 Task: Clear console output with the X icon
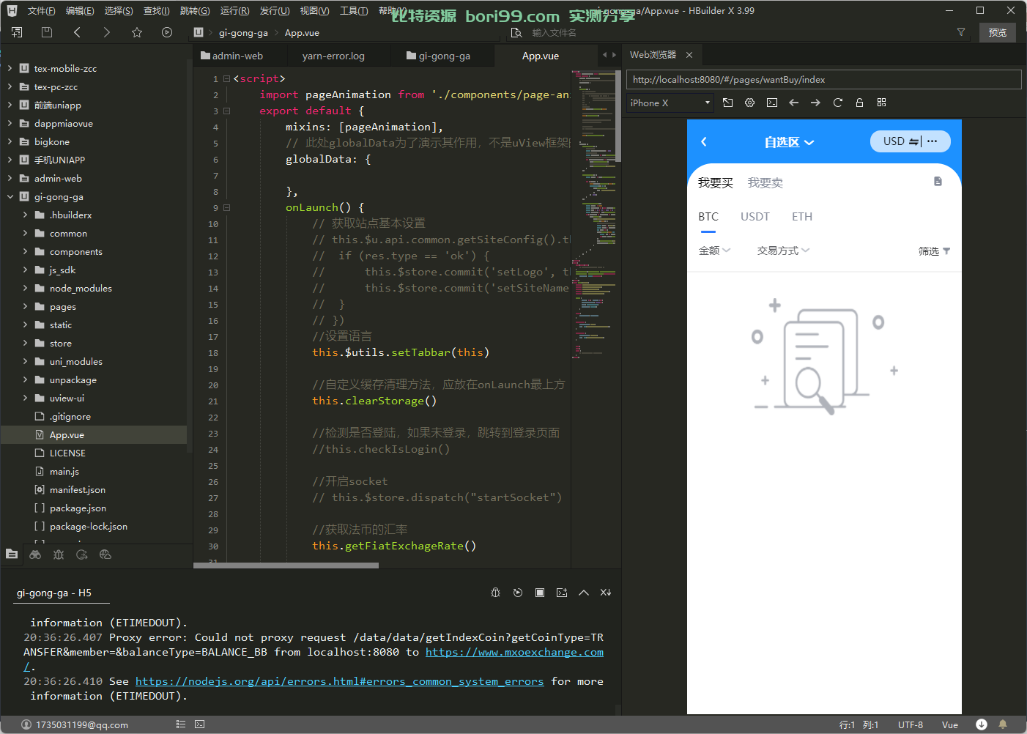coord(606,593)
